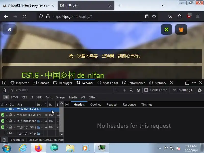Image resolution: width=204 pixels, height=153 pixels.
Task: Click the home button on game page
Action: 9,30
